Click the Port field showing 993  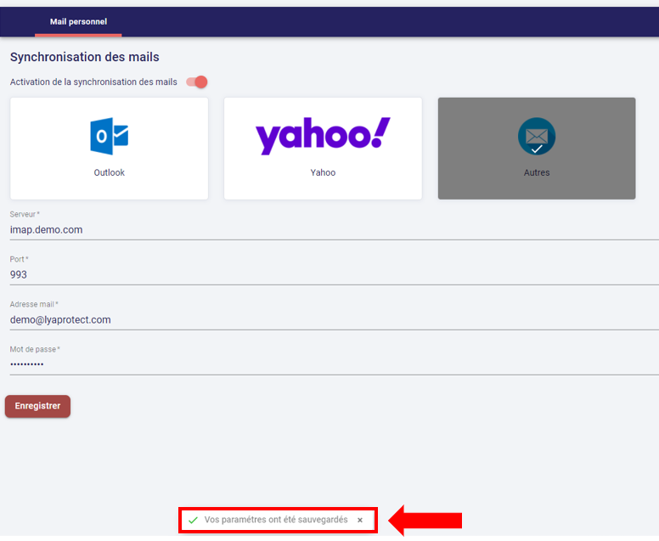(331, 274)
